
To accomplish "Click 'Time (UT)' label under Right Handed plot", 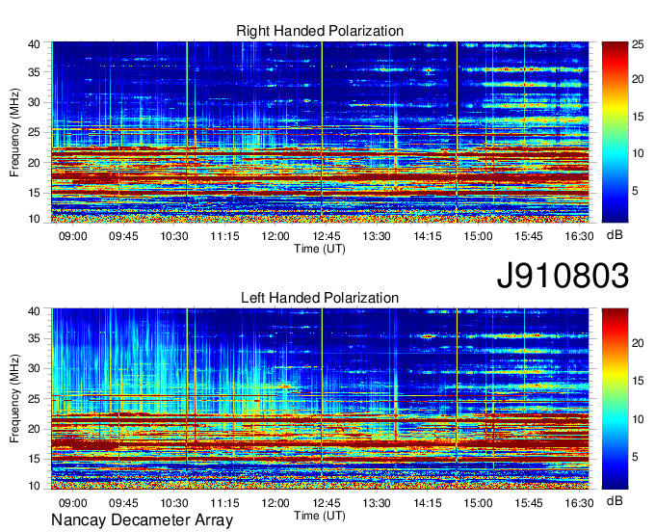I will (320, 249).
